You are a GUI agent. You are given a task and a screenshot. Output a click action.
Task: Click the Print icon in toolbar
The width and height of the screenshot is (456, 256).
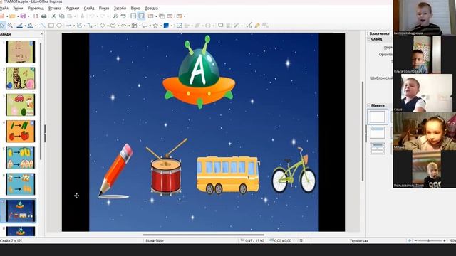point(44,16)
